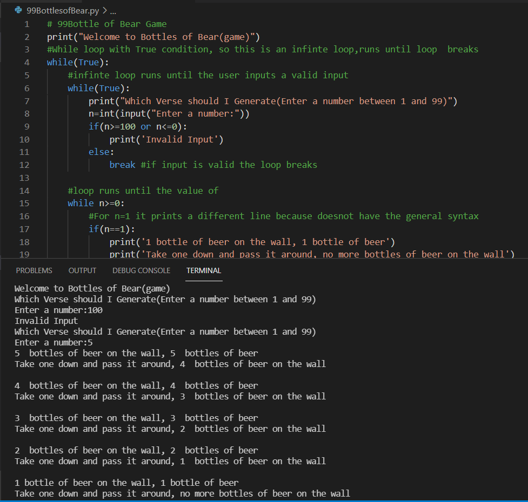
Task: Click the 'Invalid Input' terminal output line
Action: [x=46, y=321]
